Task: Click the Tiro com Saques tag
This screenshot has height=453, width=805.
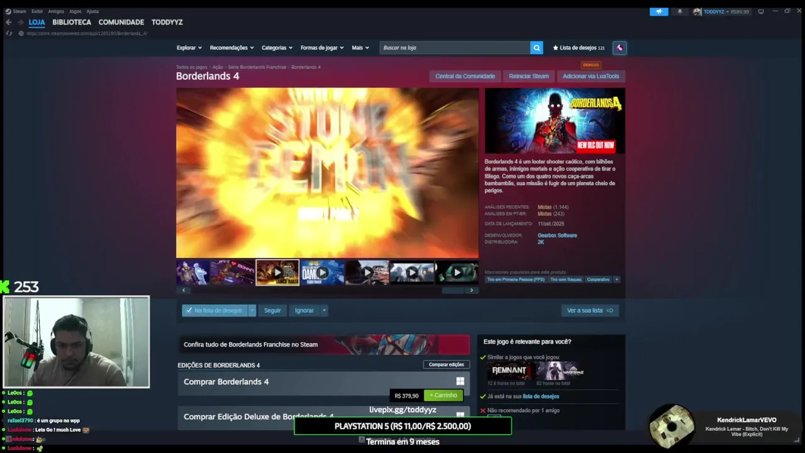Action: pos(565,279)
